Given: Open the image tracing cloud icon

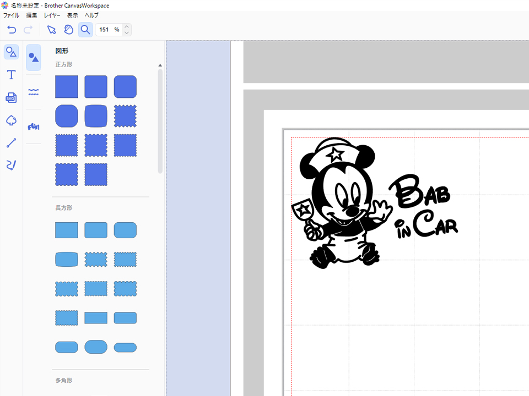Looking at the screenshot, I should pyautogui.click(x=11, y=120).
